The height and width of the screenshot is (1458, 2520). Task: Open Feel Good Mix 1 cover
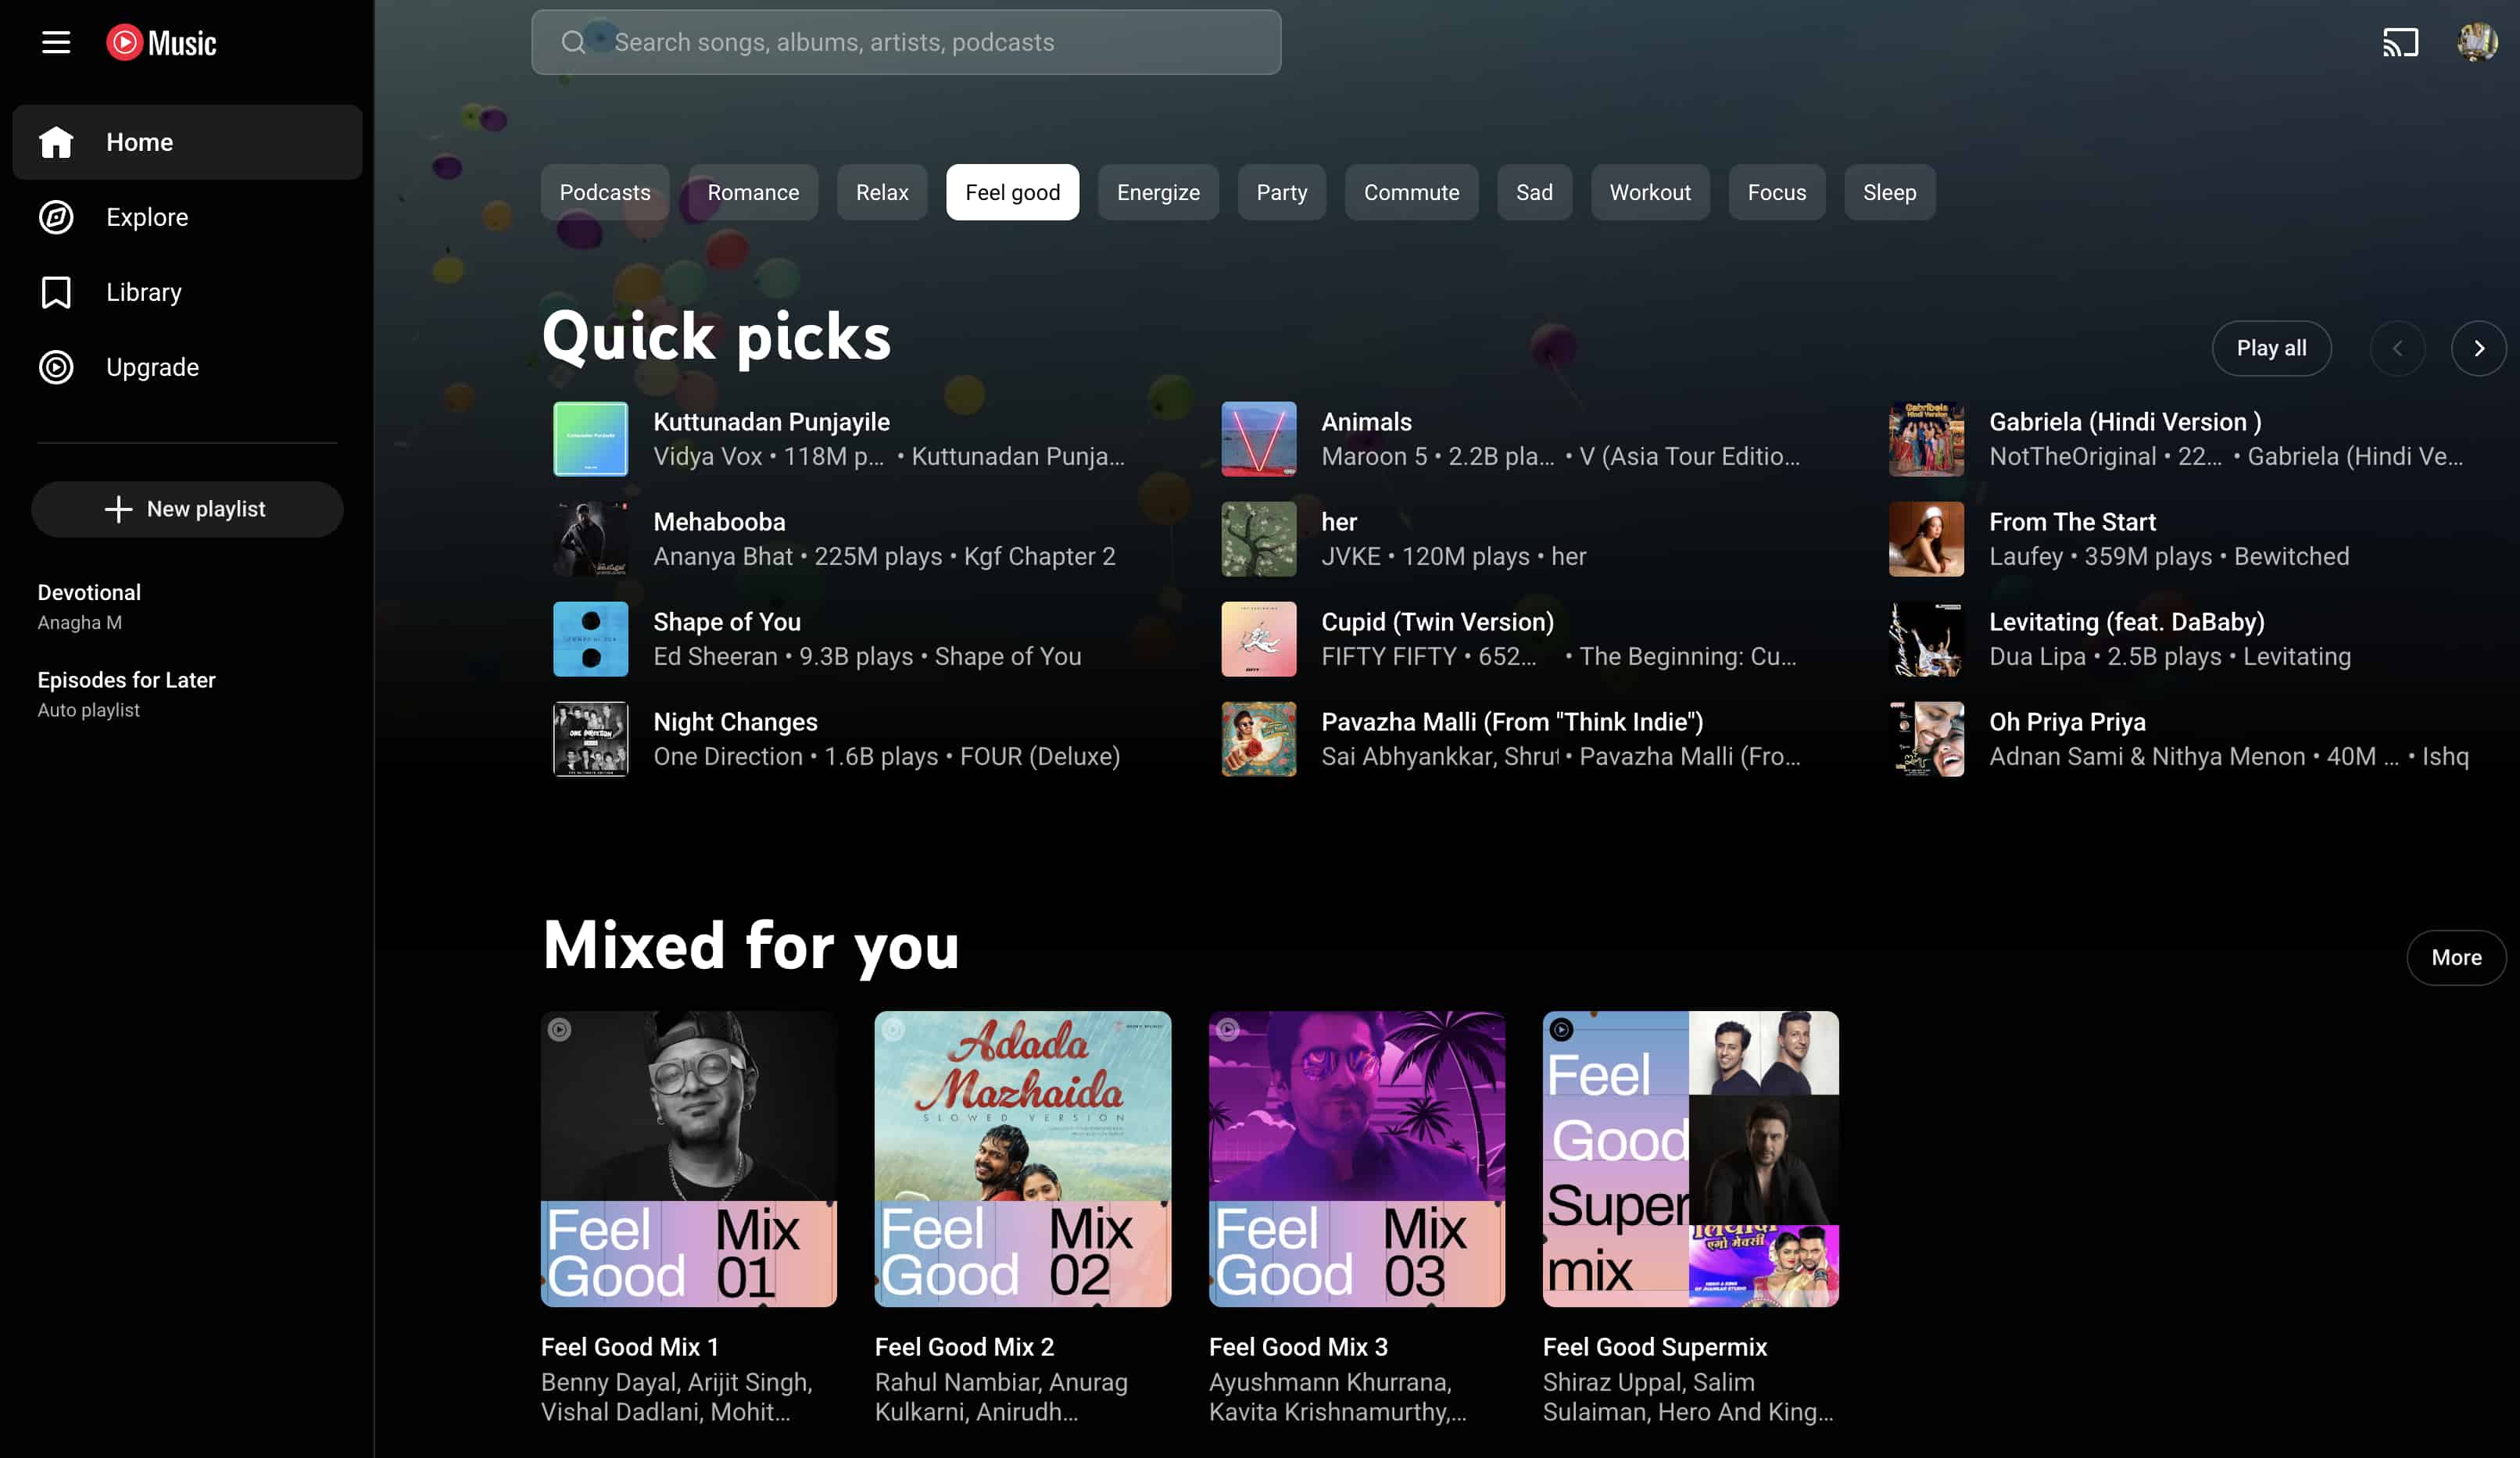689,1158
